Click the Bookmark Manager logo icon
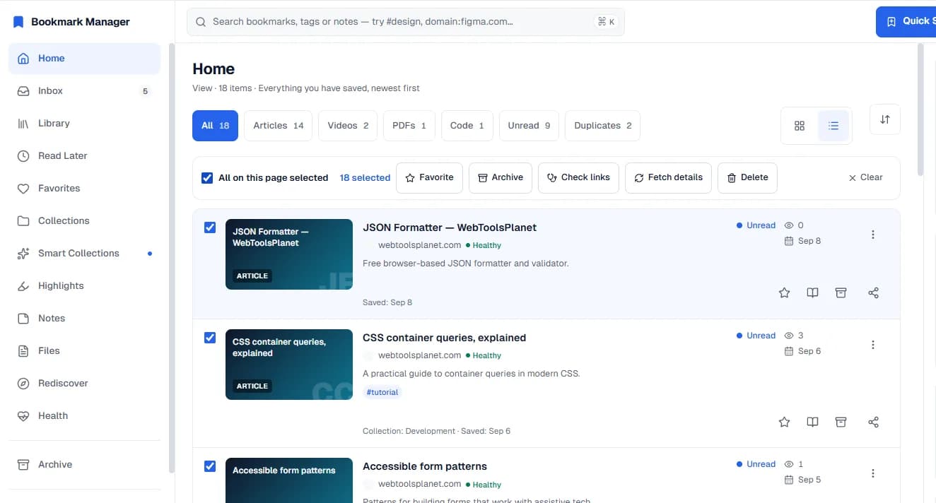This screenshot has width=936, height=503. (18, 22)
